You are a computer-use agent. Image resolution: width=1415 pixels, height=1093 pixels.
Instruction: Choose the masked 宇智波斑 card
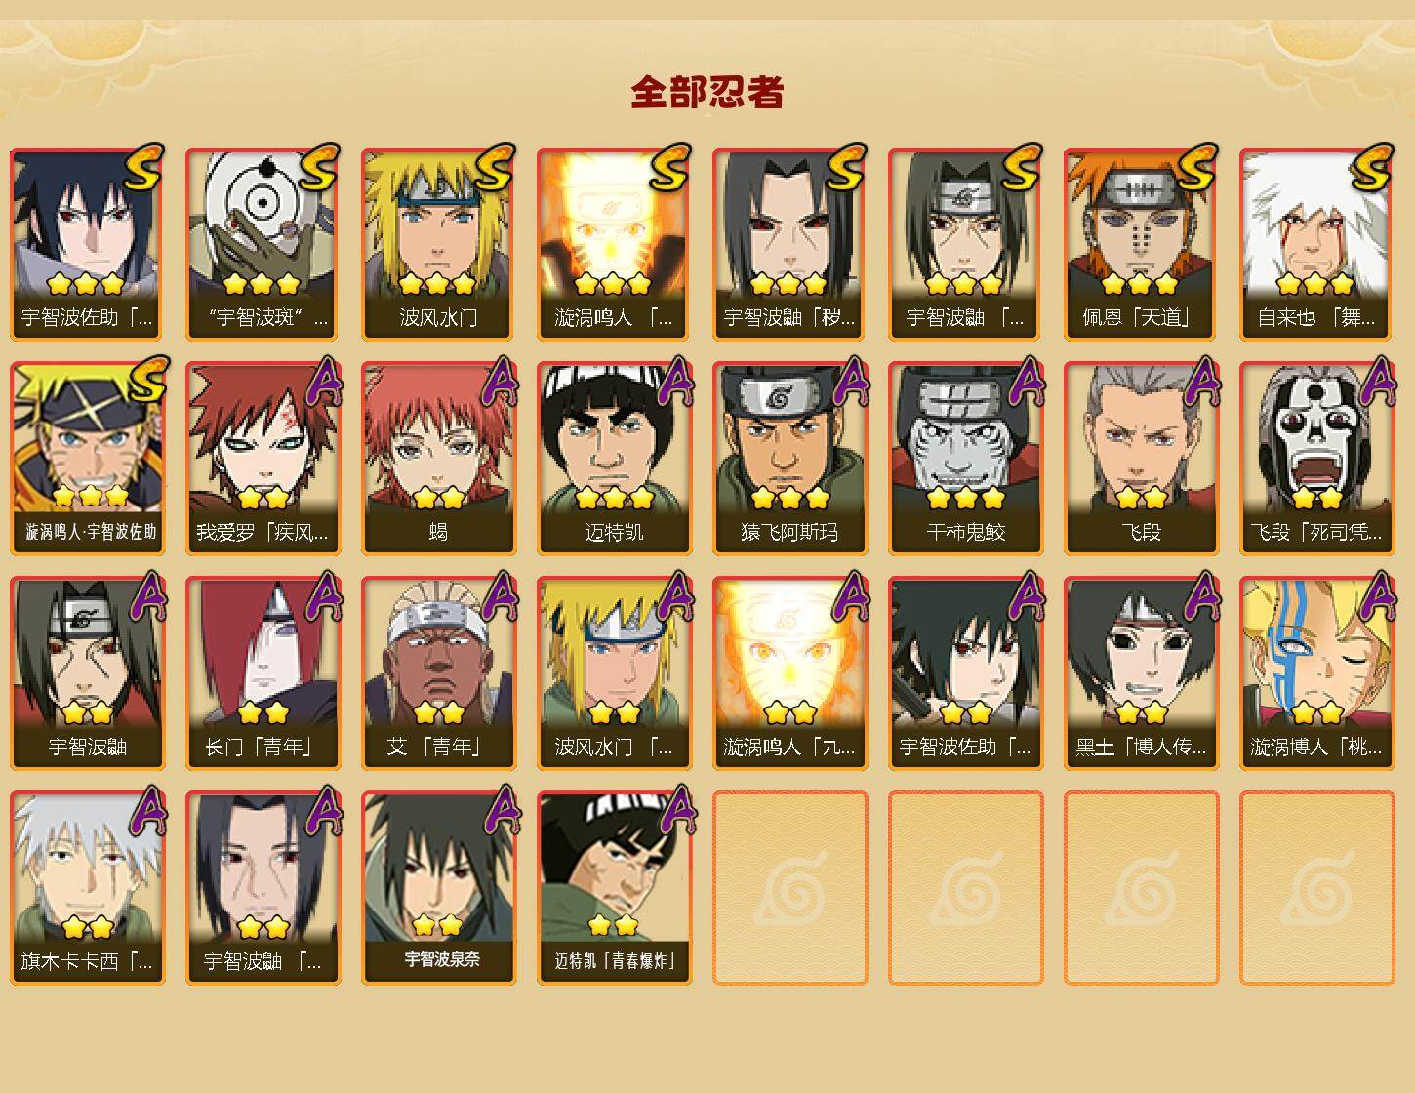[x=263, y=244]
